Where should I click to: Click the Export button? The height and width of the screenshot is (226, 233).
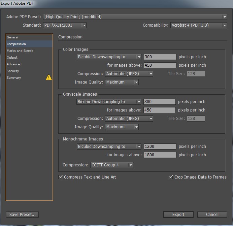pyautogui.click(x=178, y=215)
